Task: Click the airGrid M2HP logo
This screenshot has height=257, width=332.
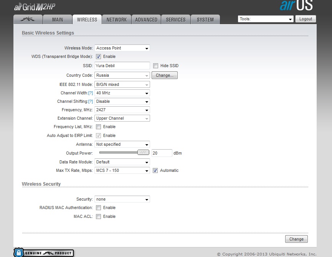Action: [x=35, y=7]
